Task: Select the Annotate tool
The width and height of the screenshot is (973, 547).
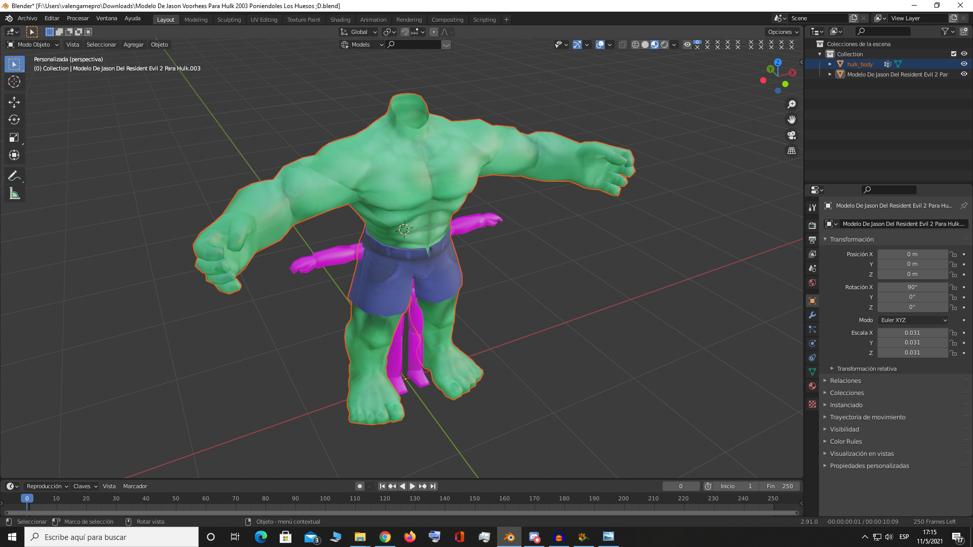Action: coord(14,176)
